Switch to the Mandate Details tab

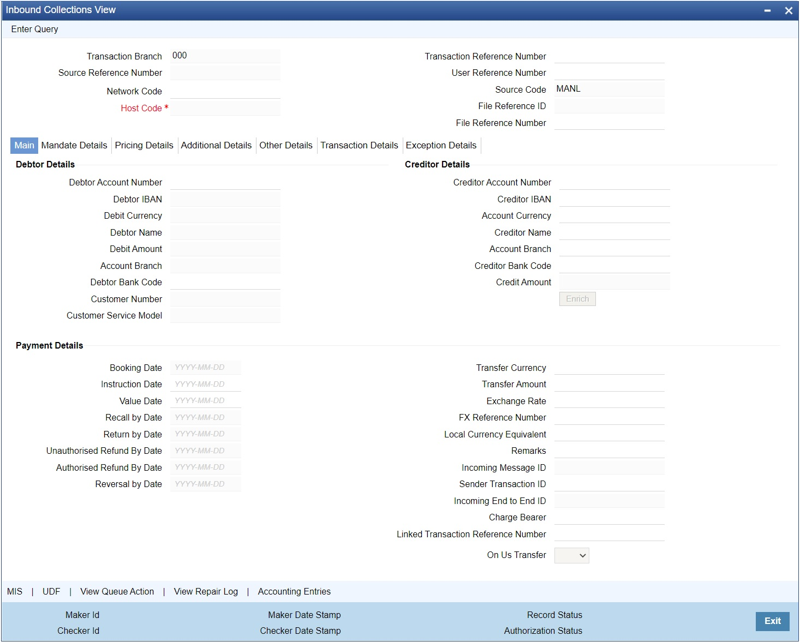[74, 145]
